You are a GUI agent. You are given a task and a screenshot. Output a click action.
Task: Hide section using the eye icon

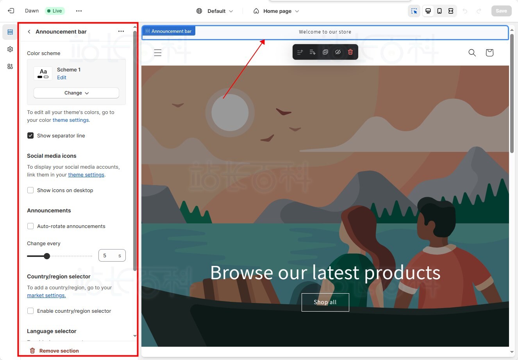pyautogui.click(x=338, y=52)
